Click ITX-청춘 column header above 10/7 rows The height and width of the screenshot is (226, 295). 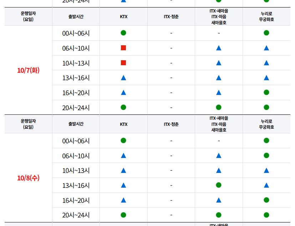coord(171,17)
